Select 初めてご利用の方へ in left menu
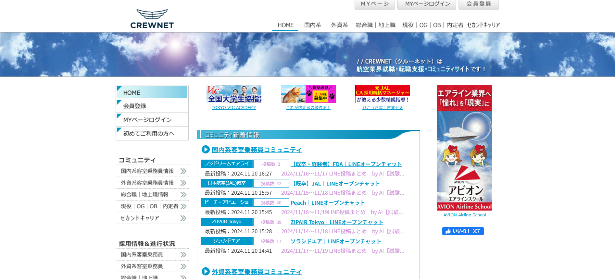 click(x=152, y=134)
